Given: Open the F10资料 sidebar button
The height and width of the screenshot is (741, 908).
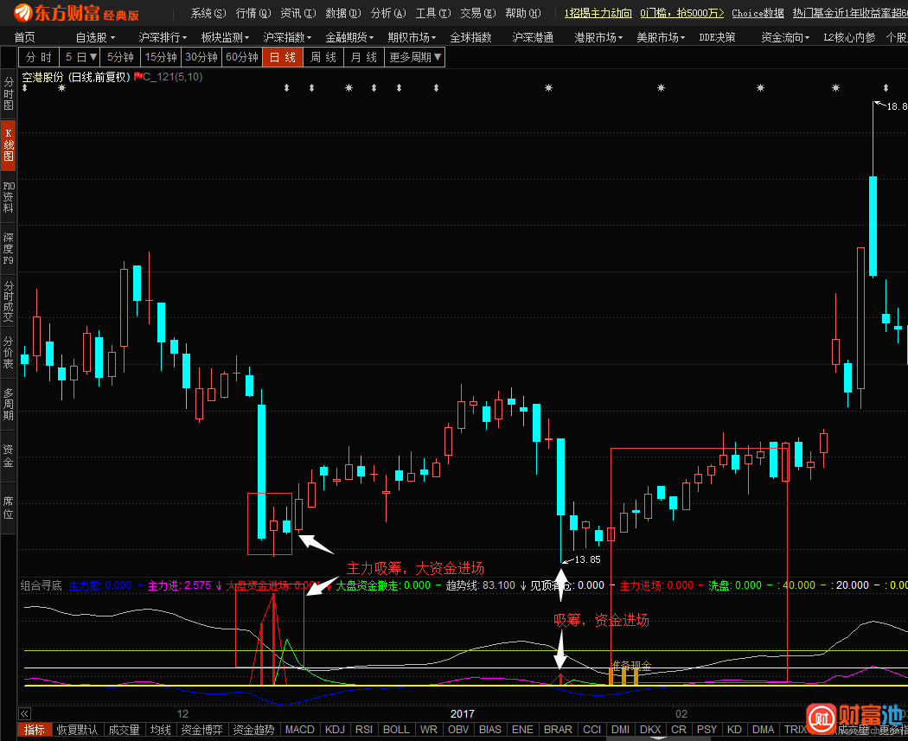Looking at the screenshot, I should coord(9,197).
